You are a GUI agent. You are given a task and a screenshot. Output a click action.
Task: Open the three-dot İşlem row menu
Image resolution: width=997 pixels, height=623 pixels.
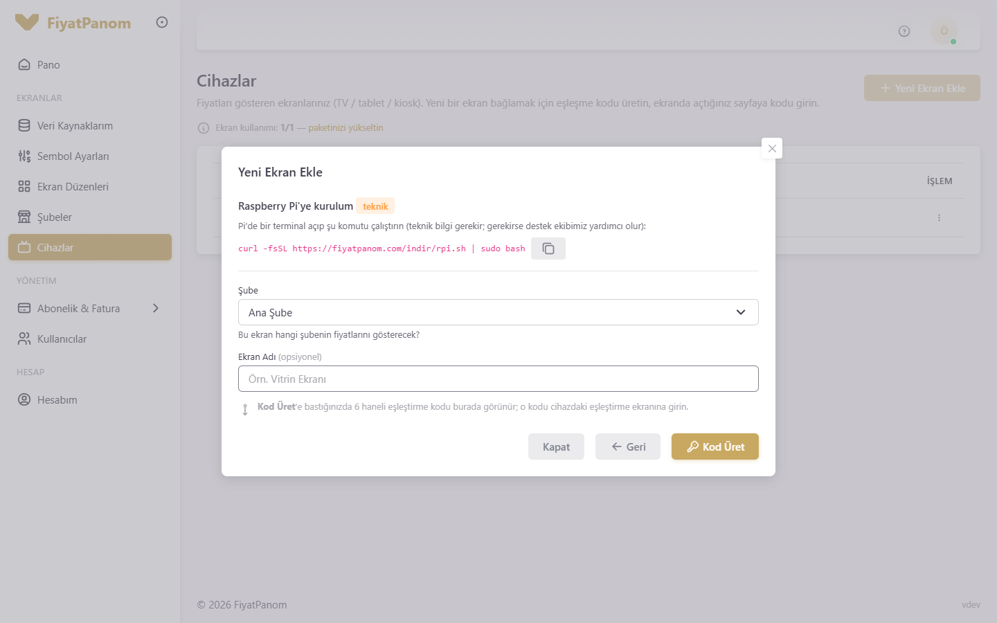pos(939,217)
